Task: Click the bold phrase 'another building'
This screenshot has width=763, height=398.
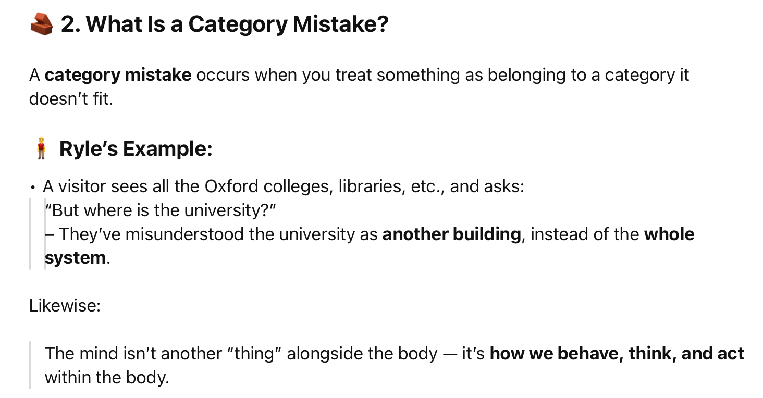Action: (x=451, y=234)
